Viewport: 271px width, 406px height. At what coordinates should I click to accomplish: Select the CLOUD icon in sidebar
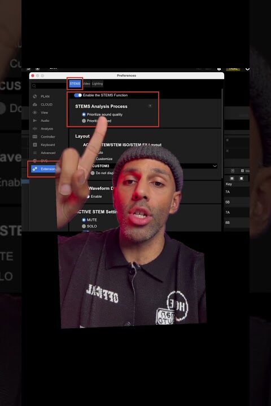click(35, 104)
